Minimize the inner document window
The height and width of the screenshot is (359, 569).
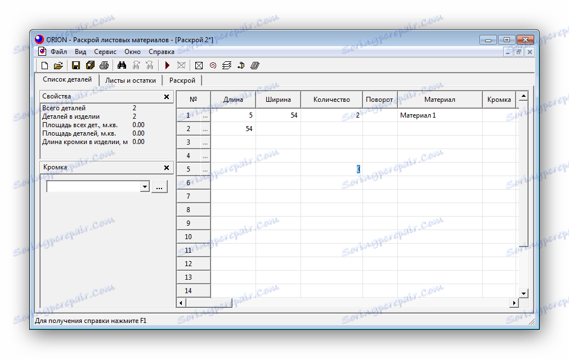(x=508, y=52)
